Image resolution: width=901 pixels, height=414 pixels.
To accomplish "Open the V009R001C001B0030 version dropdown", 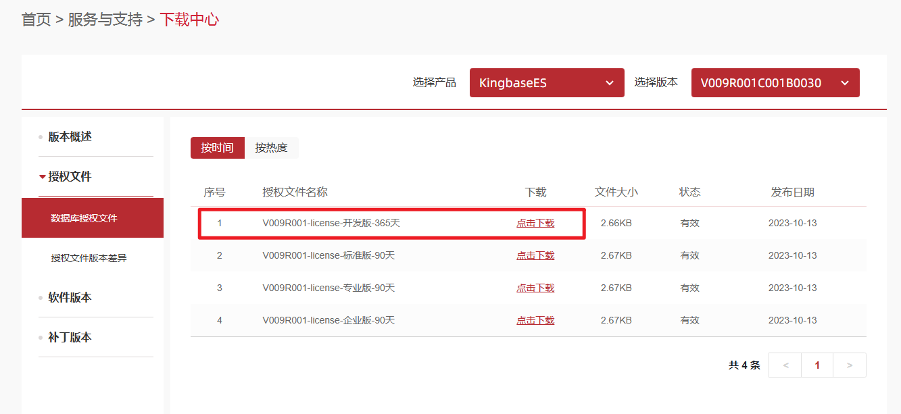I will 775,82.
